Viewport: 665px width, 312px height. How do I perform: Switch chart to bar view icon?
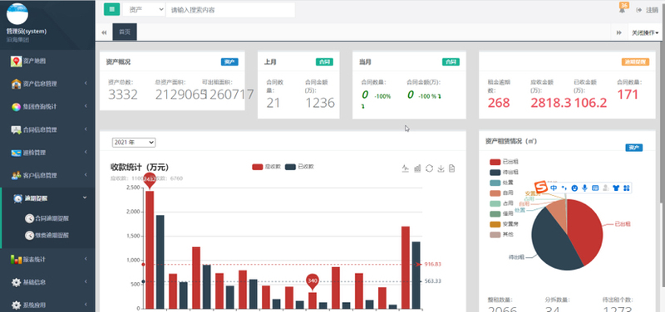[x=417, y=168]
